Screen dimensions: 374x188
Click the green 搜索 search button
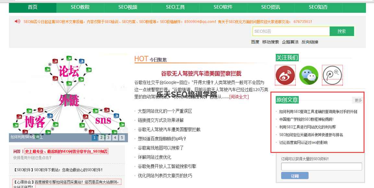[x=342, y=31]
